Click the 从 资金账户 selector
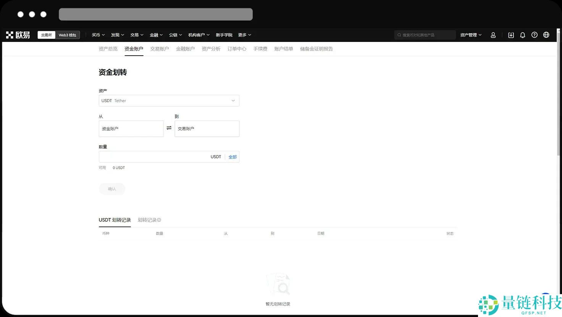The image size is (562, 317). tap(131, 128)
